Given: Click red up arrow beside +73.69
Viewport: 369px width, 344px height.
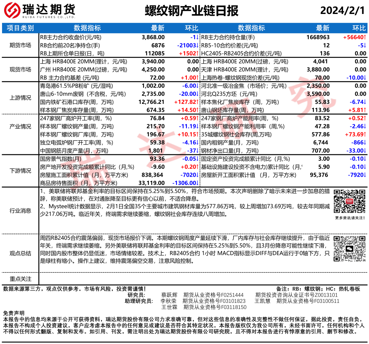Looking at the screenshot, I should coord(365,135).
